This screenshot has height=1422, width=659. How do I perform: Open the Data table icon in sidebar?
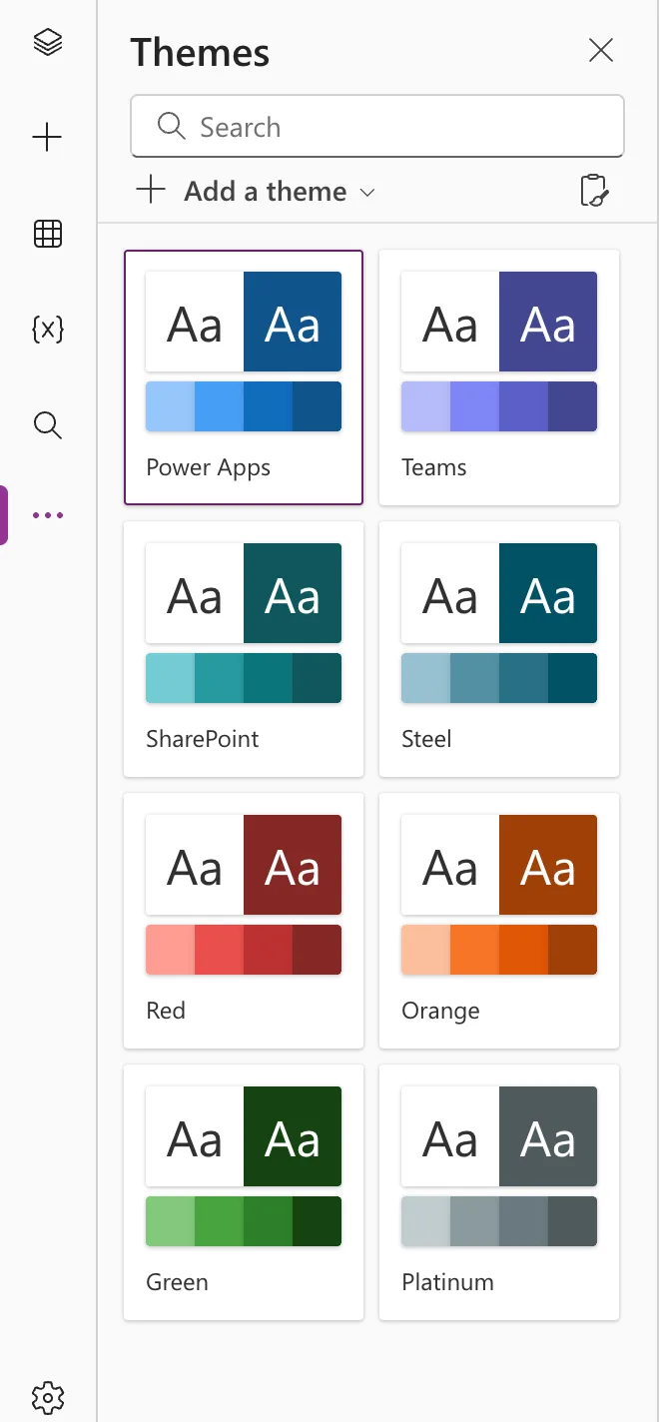click(48, 234)
